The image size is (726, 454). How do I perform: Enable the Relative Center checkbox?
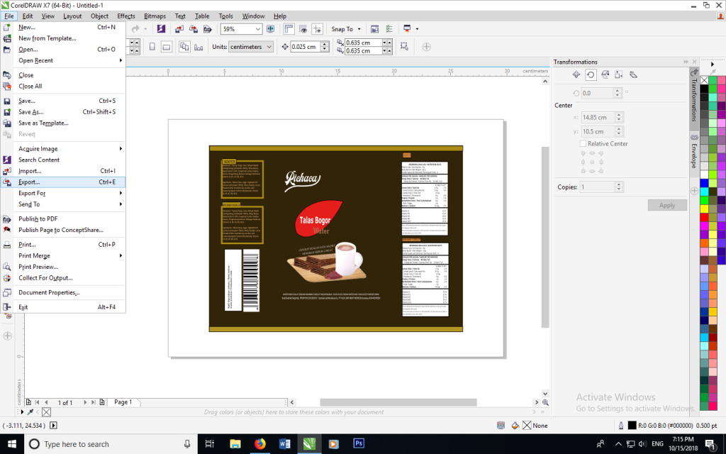coord(583,143)
